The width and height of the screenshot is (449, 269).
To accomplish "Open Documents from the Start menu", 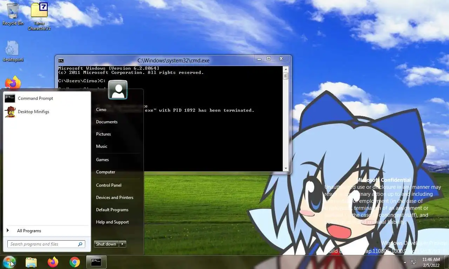I will (x=107, y=122).
